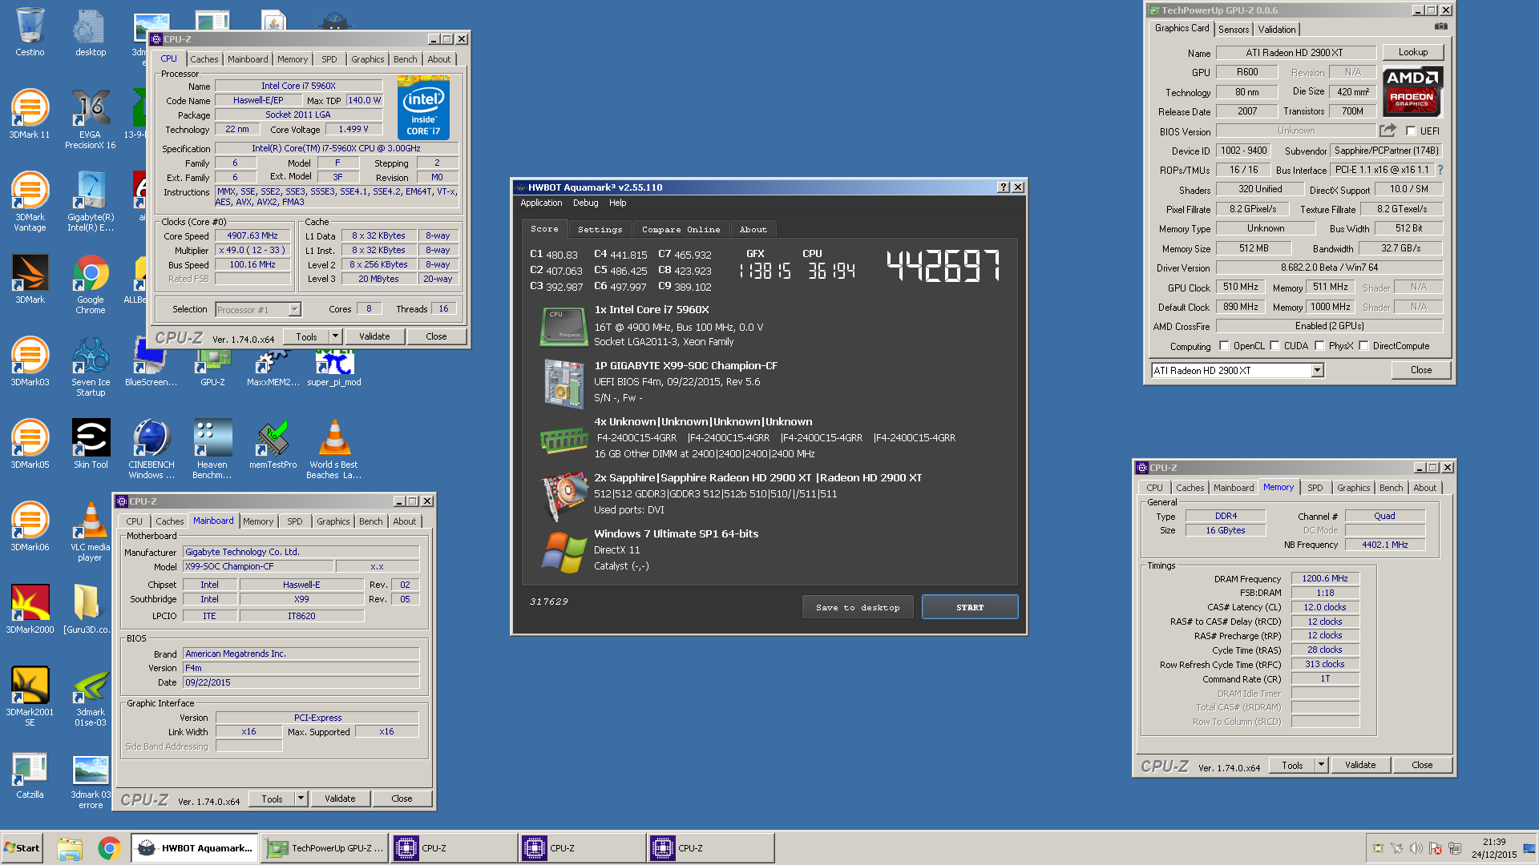Screen dimensions: 1539x865
Task: Toggle the UEFI checkbox in GPU-Z
Action: point(1411,131)
